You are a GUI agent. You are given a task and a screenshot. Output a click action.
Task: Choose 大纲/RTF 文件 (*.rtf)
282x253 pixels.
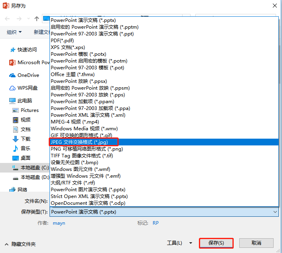[x=164, y=183]
